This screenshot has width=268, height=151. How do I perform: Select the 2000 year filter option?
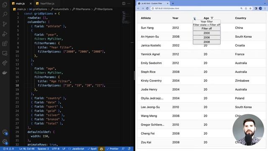[206, 33]
